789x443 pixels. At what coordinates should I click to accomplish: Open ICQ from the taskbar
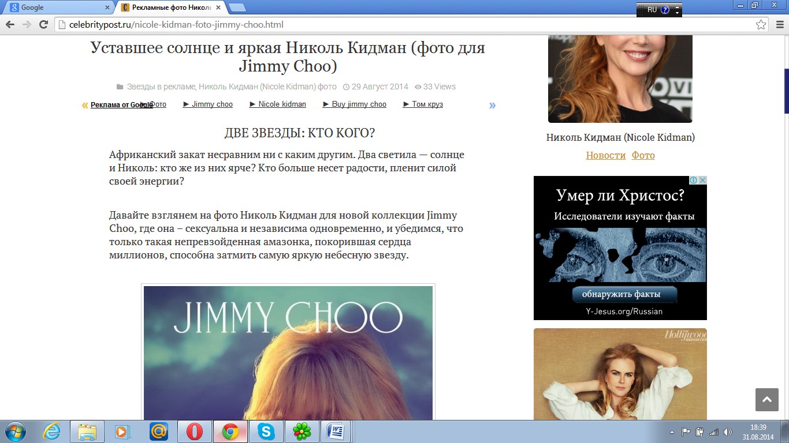pyautogui.click(x=302, y=431)
